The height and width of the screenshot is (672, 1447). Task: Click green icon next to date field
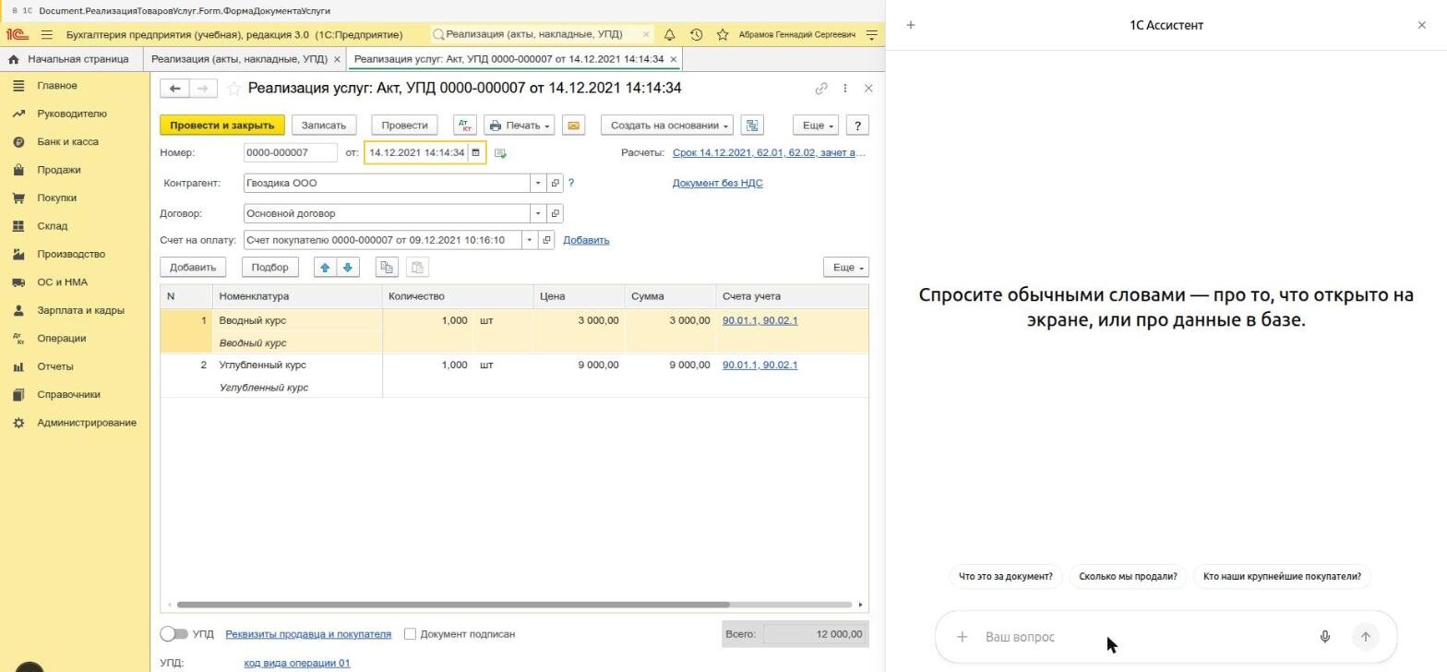500,153
